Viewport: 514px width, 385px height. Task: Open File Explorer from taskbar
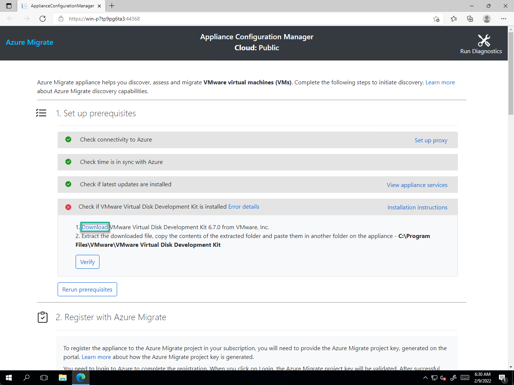[63, 378]
